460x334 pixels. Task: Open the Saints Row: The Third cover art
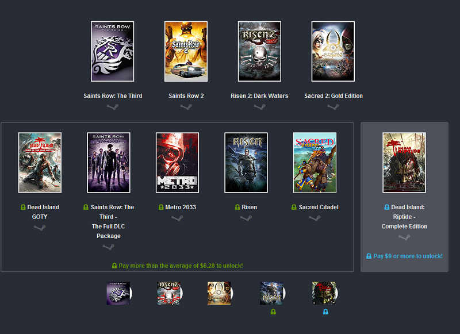click(x=112, y=51)
